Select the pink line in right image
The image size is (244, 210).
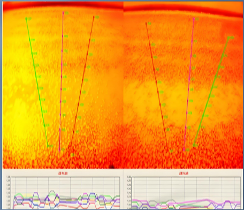pyautogui.click(x=189, y=84)
